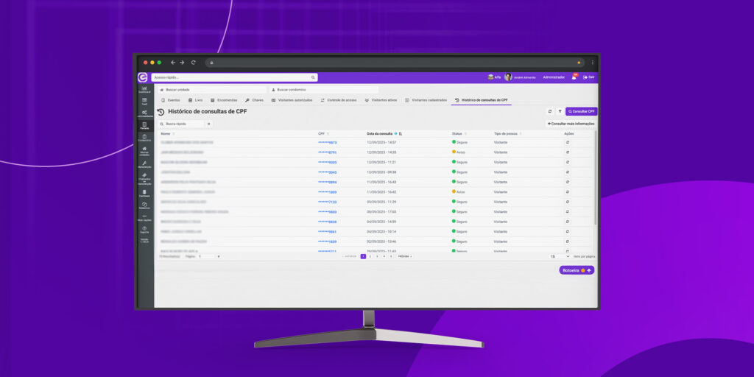Image resolution: width=754 pixels, height=377 pixels.
Task: Click Consultar mais informações button
Action: click(571, 124)
